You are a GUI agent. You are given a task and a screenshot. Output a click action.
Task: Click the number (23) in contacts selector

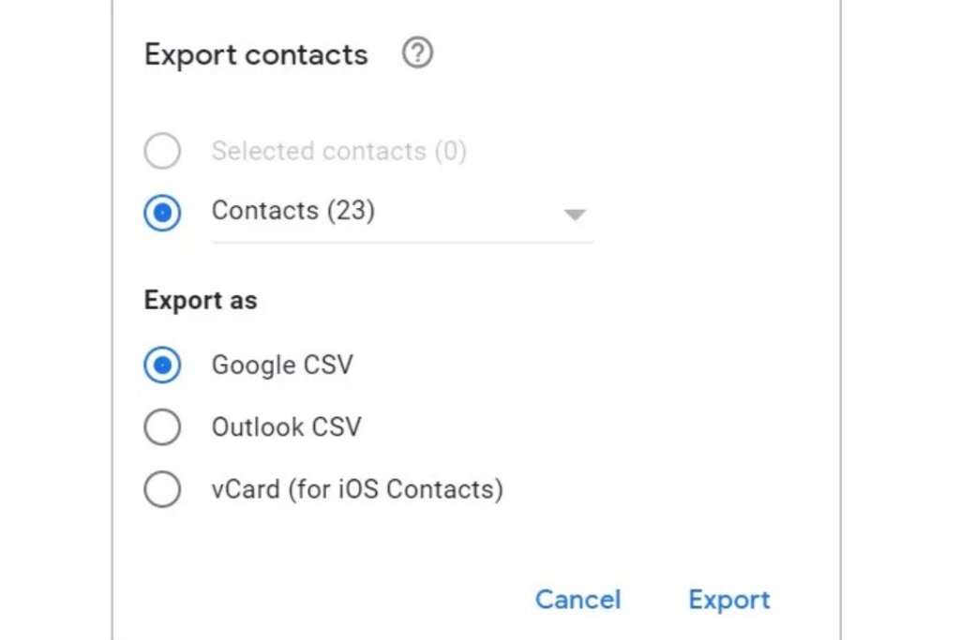pyautogui.click(x=351, y=211)
